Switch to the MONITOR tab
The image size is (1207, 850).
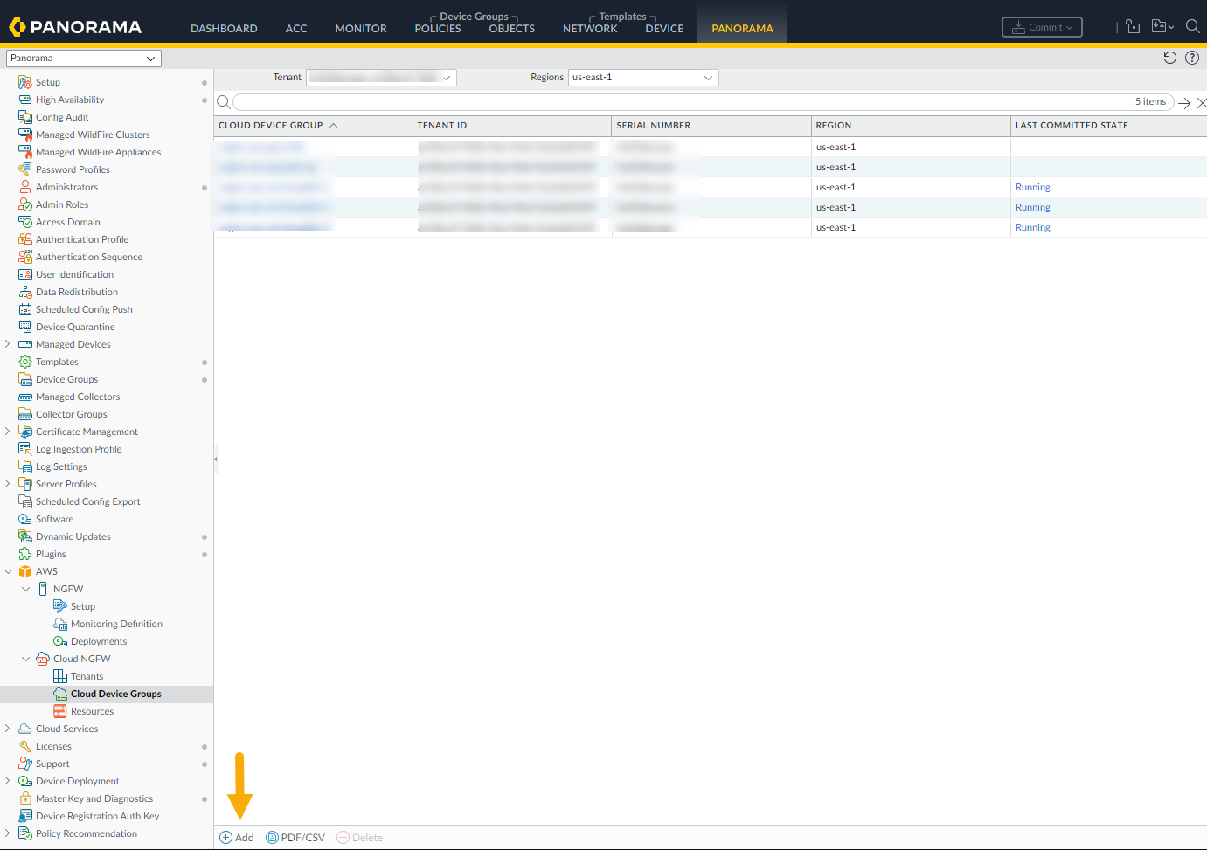(360, 28)
